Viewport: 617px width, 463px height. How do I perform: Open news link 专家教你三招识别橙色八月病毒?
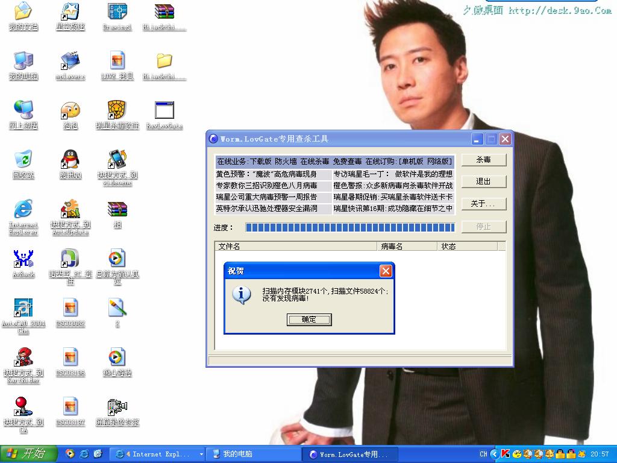[x=266, y=186]
